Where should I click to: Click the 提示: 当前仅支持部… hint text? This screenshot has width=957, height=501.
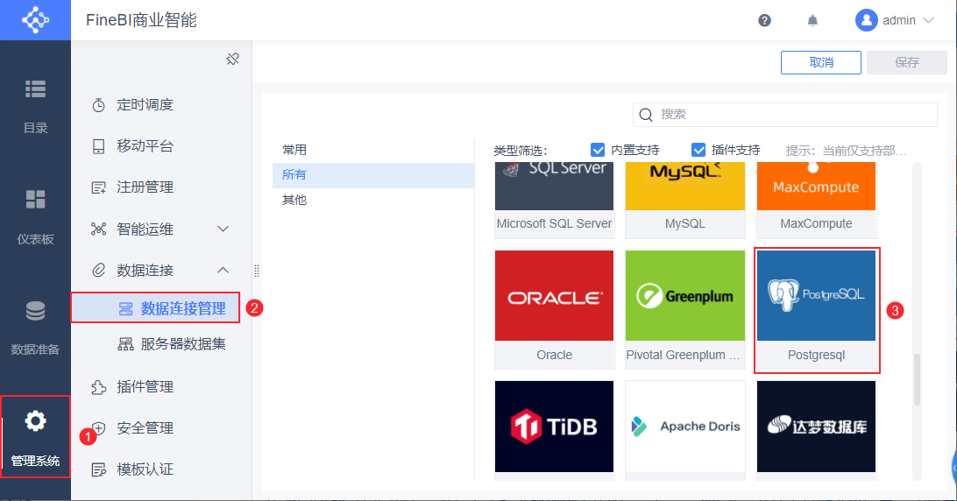846,151
